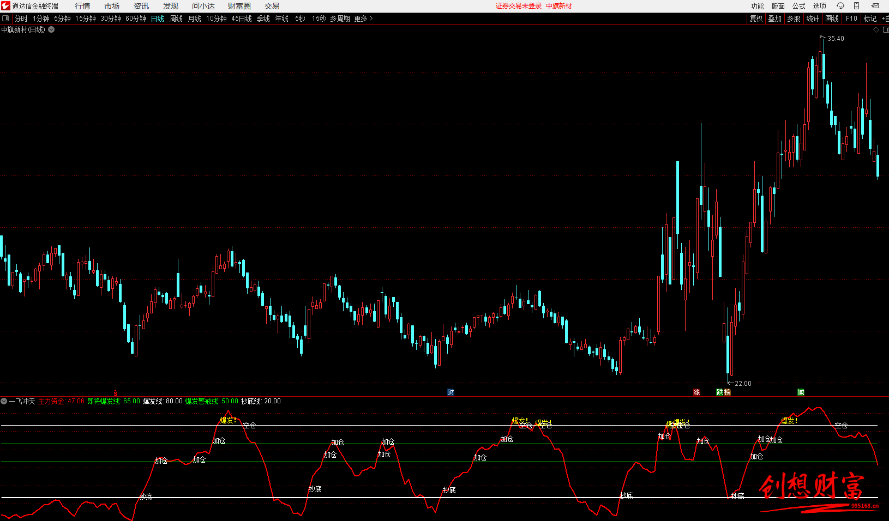Switch to the 周线 period tab
The image size is (889, 521).
pos(176,19)
